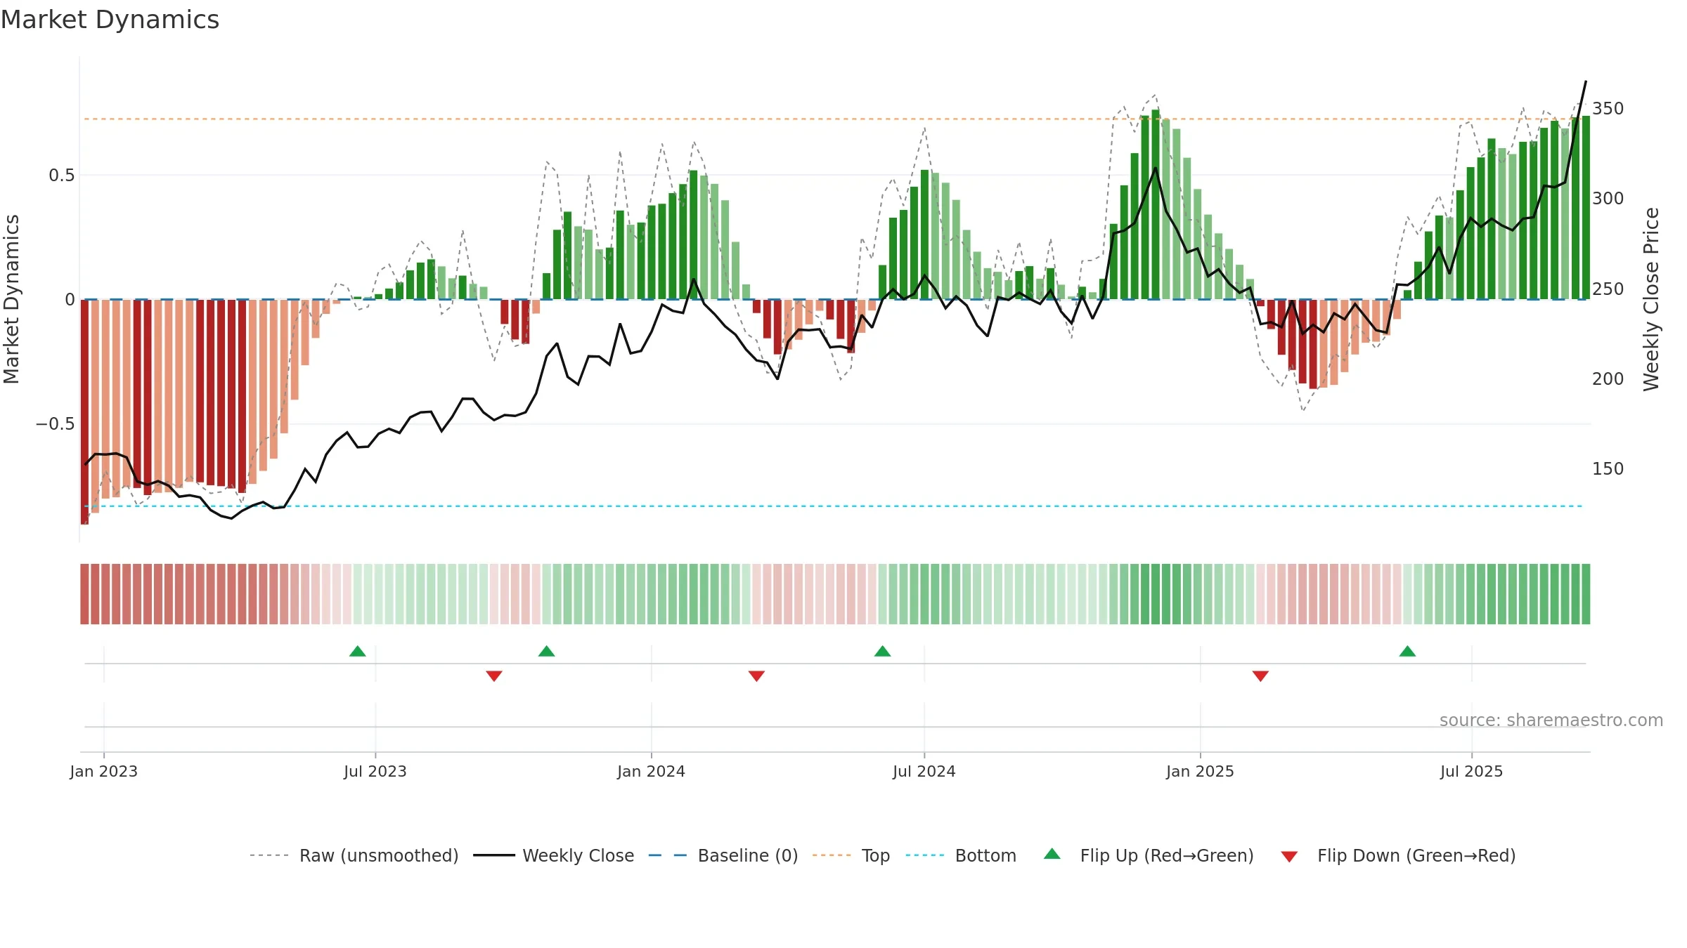Toggle the Baseline (0) legend entry
This screenshot has height=948, width=1687.
point(723,855)
